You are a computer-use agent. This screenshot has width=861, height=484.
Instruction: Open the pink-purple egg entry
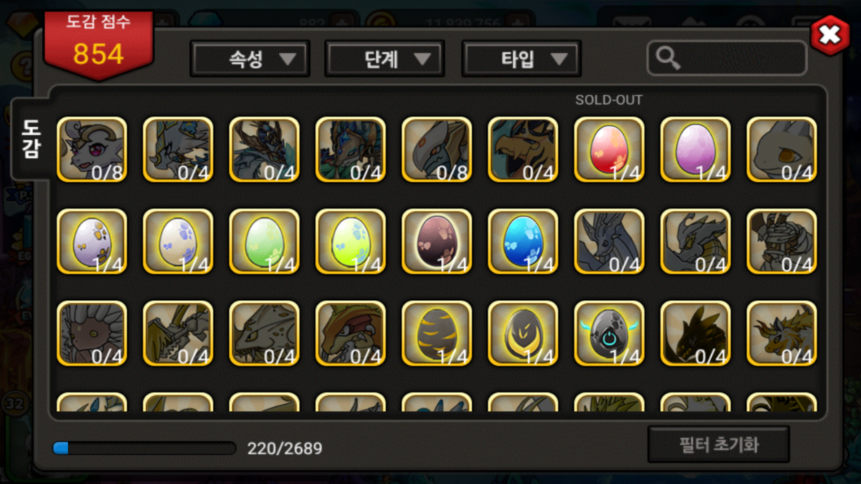coord(696,150)
